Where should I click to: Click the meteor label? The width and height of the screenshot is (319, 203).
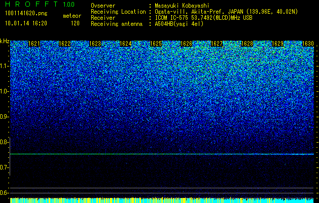click(x=72, y=16)
